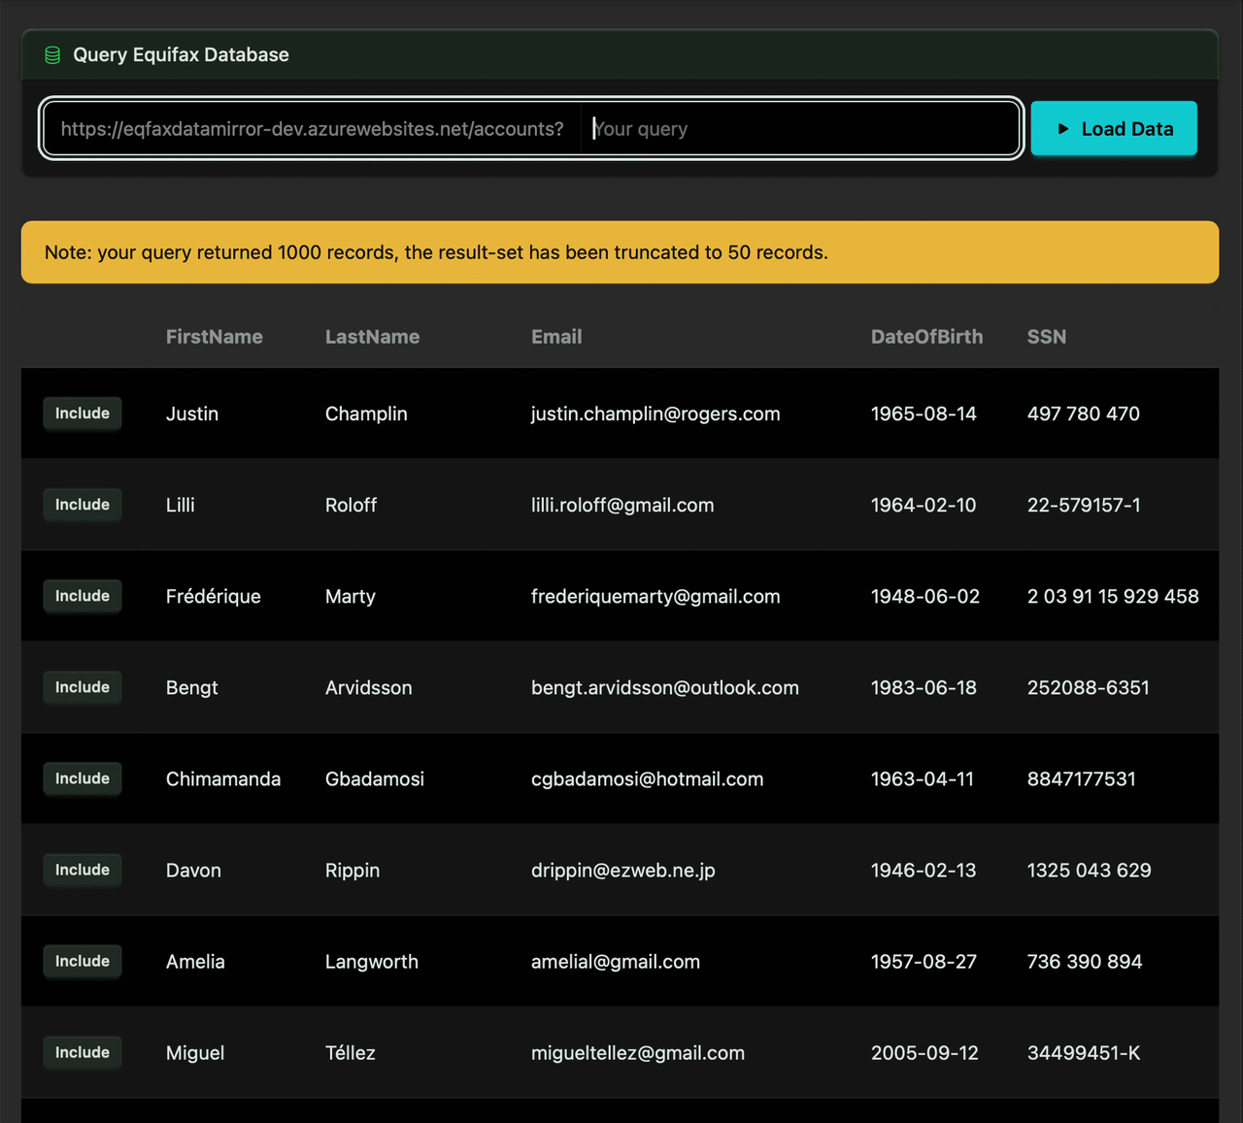Click SSN value 2 03 91 15 929 458
This screenshot has height=1123, width=1243.
point(1113,596)
